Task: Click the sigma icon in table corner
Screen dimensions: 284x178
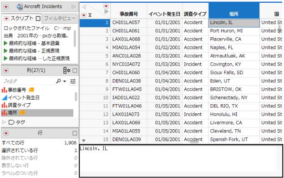Action: coord(90,15)
